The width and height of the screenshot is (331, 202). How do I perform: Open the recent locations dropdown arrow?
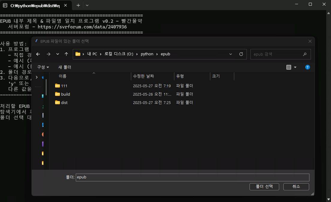pos(58,54)
